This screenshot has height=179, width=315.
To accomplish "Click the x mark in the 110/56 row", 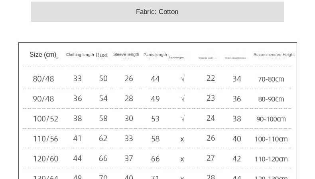I will pos(182,139).
